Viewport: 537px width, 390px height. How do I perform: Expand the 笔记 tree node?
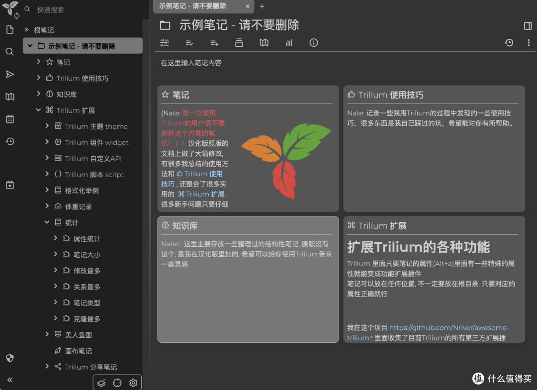tap(38, 62)
